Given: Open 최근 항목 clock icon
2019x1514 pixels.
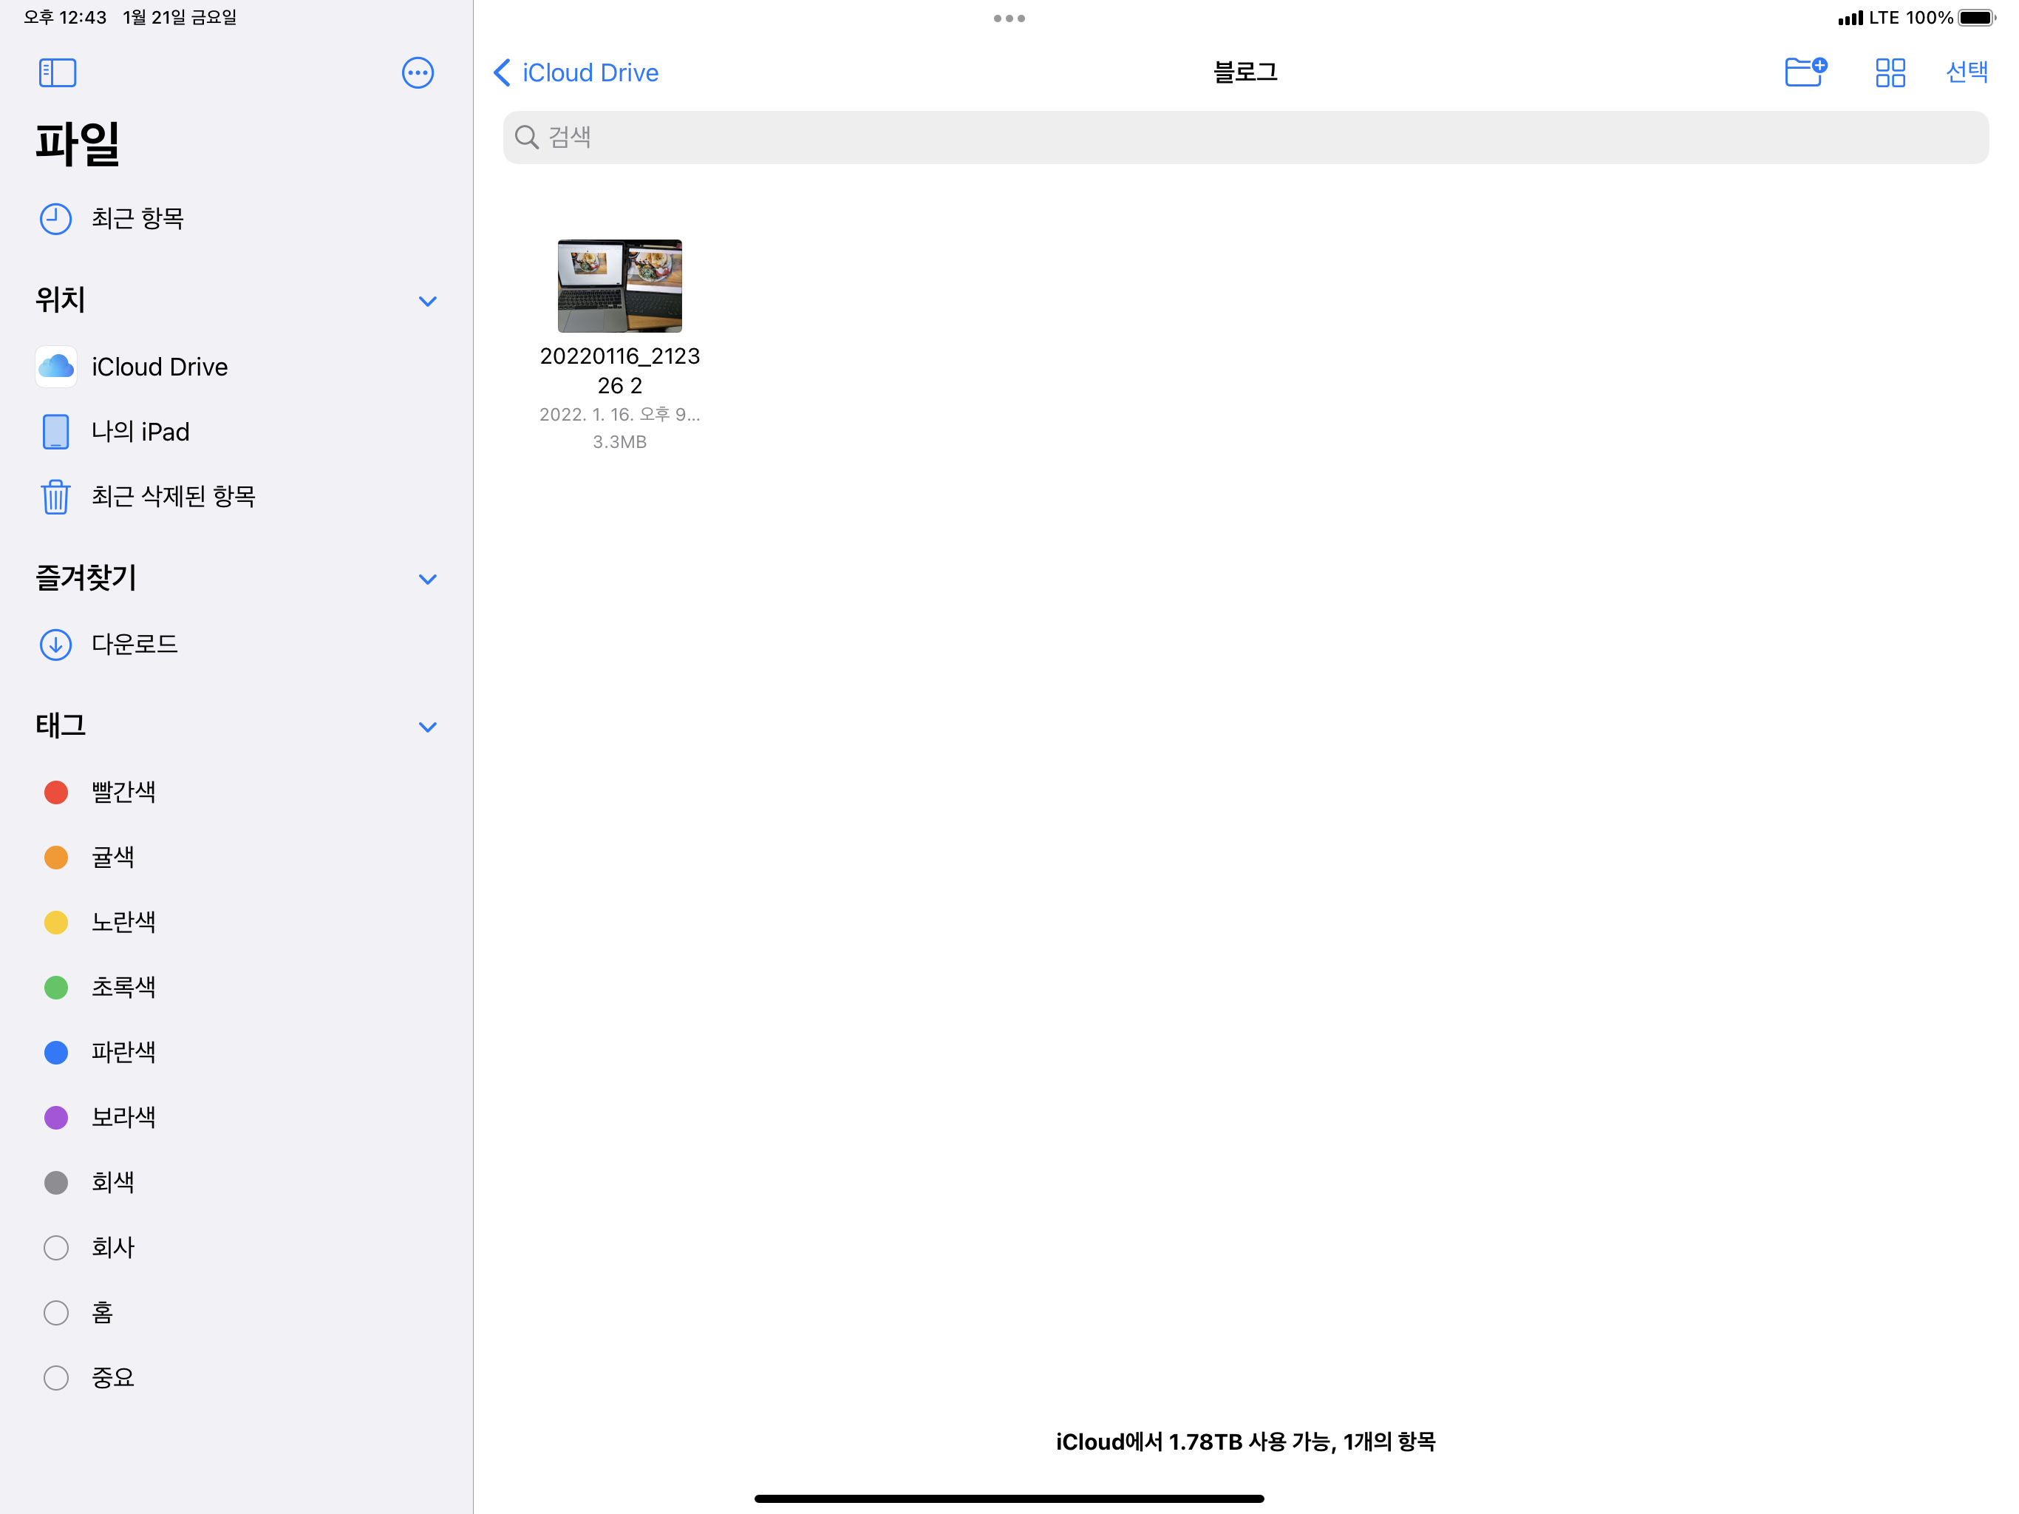Looking at the screenshot, I should [x=55, y=219].
